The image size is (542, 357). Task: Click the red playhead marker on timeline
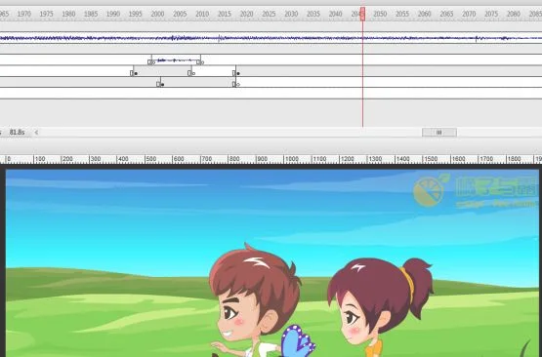(362, 14)
